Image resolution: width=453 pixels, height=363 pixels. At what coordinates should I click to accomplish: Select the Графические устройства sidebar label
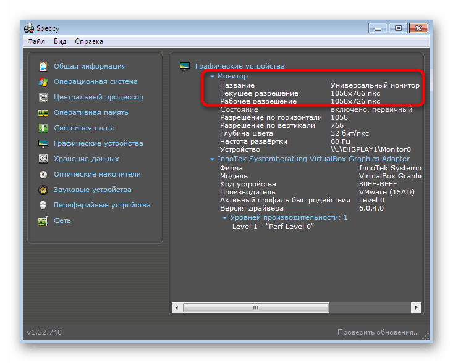(x=98, y=143)
